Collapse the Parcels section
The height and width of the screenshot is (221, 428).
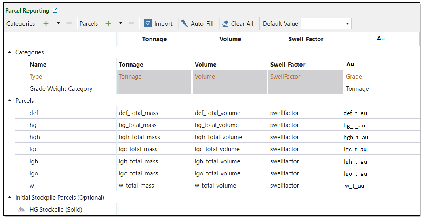10,101
